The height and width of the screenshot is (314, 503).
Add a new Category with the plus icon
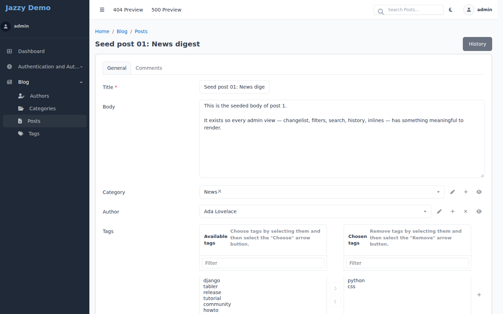click(466, 192)
